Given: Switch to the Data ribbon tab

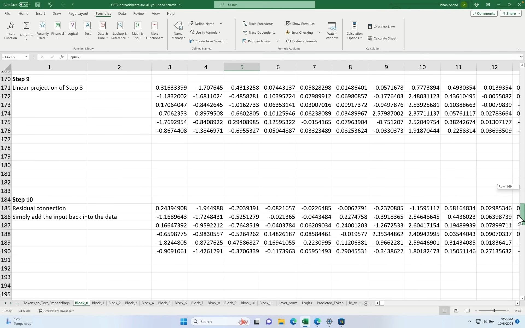Looking at the screenshot, I should [122, 13].
